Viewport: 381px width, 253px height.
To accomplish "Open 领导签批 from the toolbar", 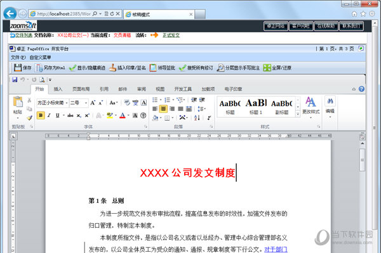I will coord(162,68).
